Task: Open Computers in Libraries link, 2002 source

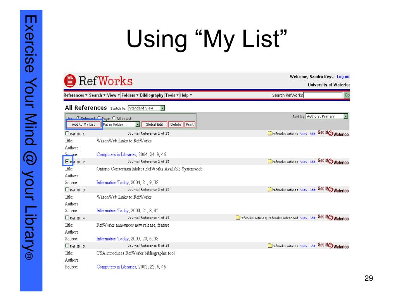Action: tap(116, 267)
